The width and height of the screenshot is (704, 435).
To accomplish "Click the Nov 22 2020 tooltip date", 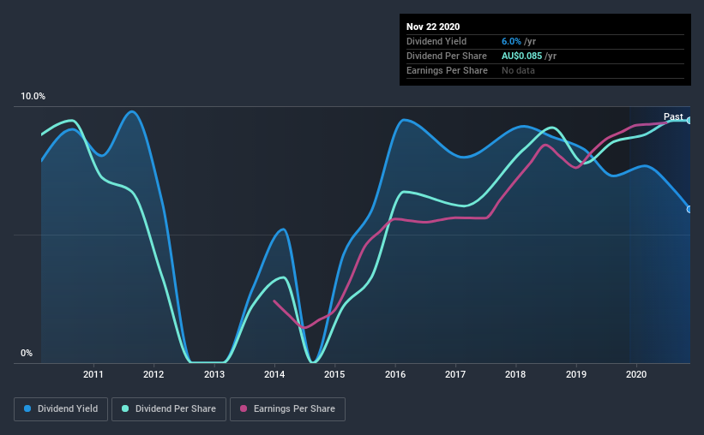I will 433,27.
